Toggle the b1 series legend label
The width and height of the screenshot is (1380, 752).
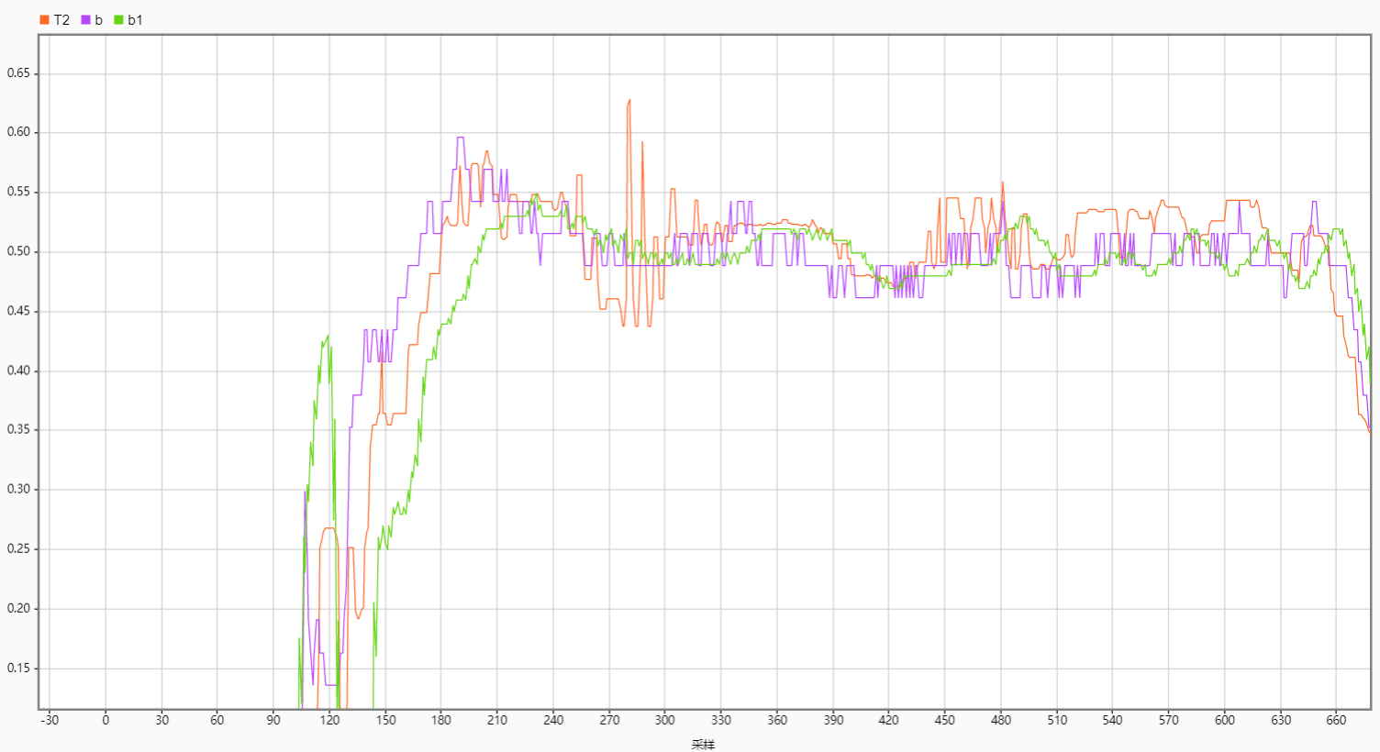coord(135,20)
